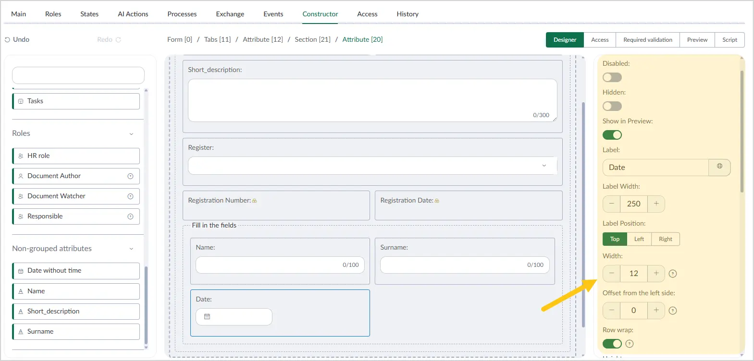
Task: Increase Label Width with plus button
Action: point(656,204)
